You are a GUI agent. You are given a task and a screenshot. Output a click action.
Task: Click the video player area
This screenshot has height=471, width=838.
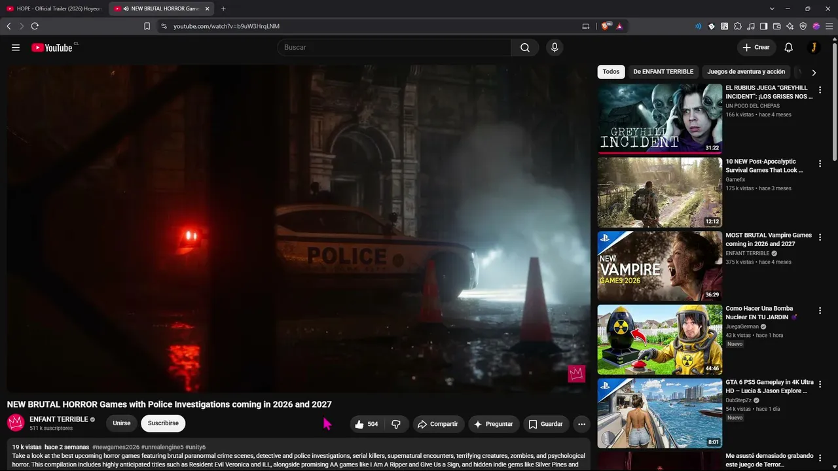click(x=299, y=228)
